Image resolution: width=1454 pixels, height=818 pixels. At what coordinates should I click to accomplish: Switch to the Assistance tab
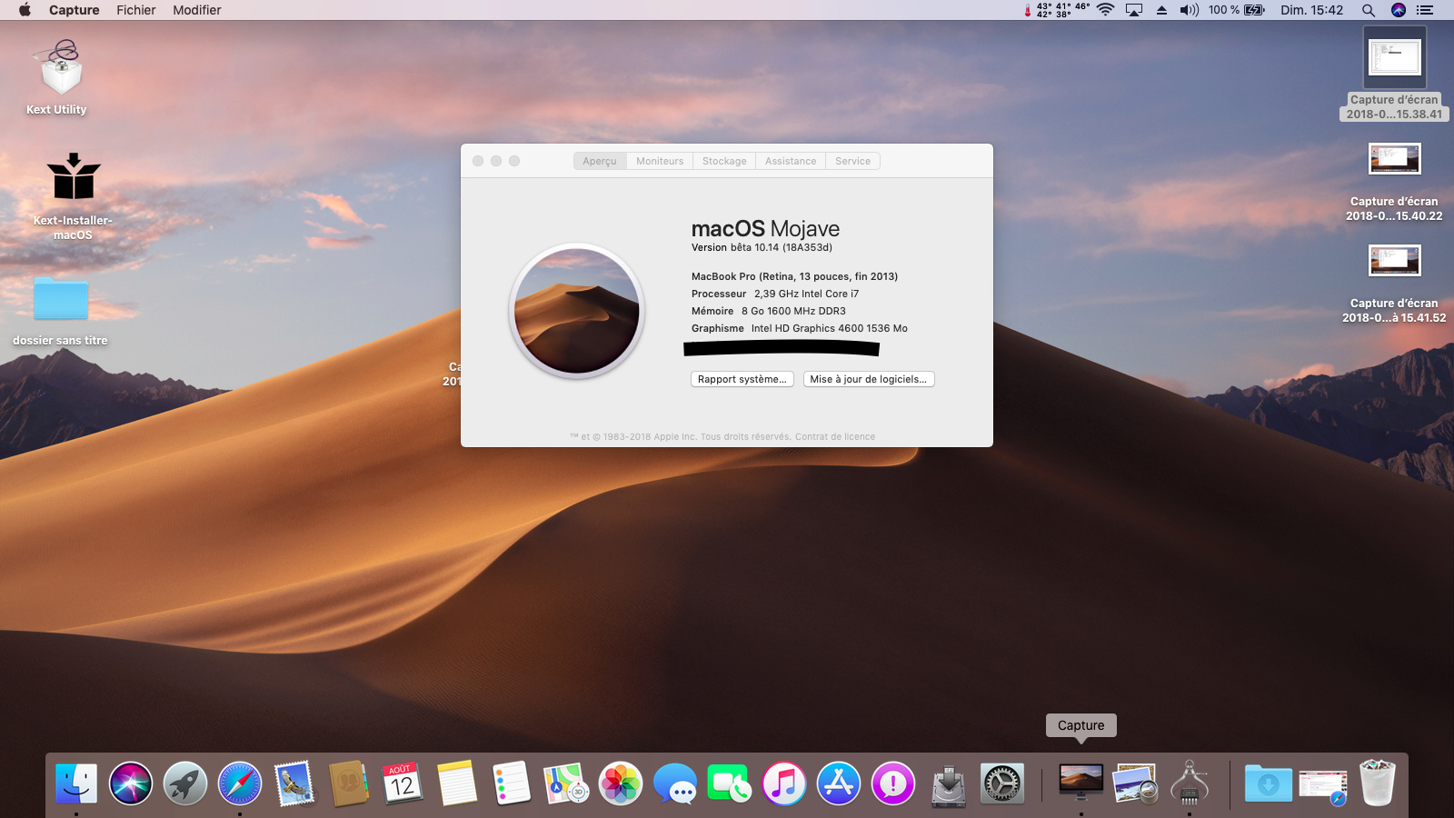(791, 161)
